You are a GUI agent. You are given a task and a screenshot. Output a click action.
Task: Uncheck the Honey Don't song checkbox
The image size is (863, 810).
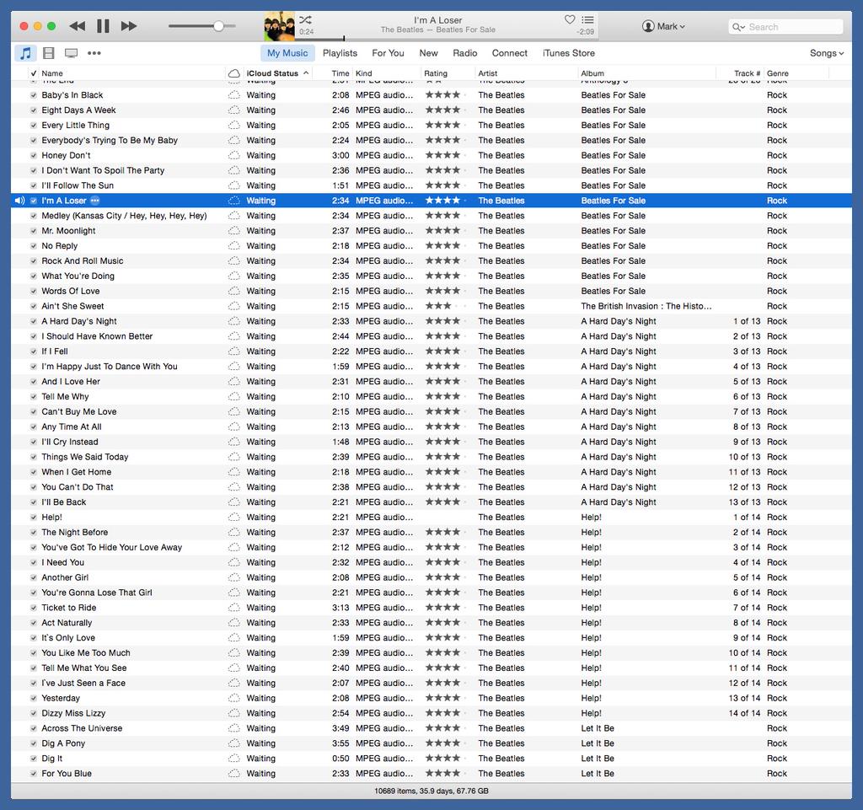point(34,156)
